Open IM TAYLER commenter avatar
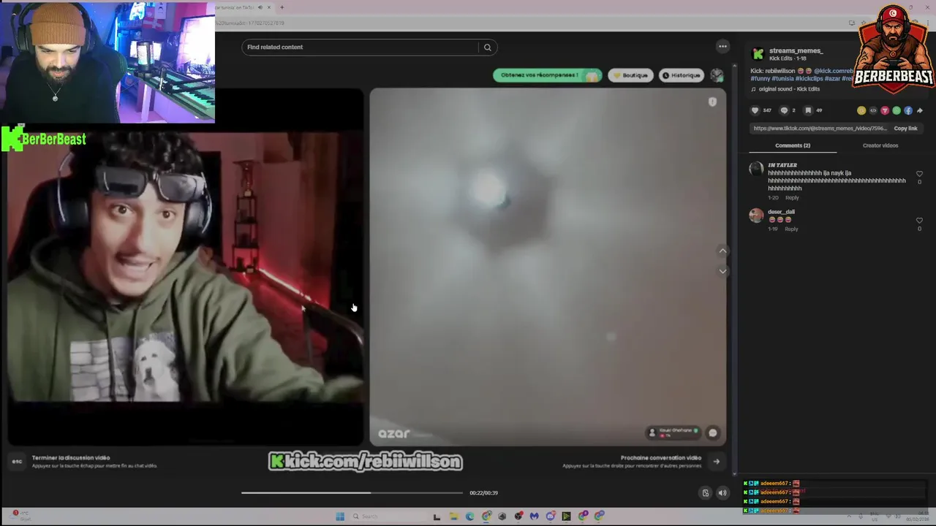Image resolution: width=936 pixels, height=526 pixels. tap(756, 169)
